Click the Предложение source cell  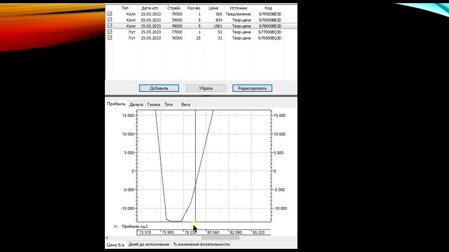click(x=238, y=14)
